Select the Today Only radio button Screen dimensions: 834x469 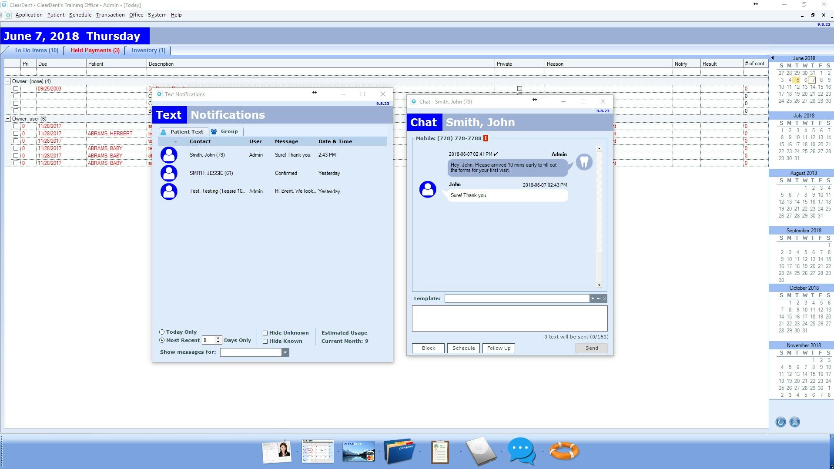pyautogui.click(x=162, y=332)
